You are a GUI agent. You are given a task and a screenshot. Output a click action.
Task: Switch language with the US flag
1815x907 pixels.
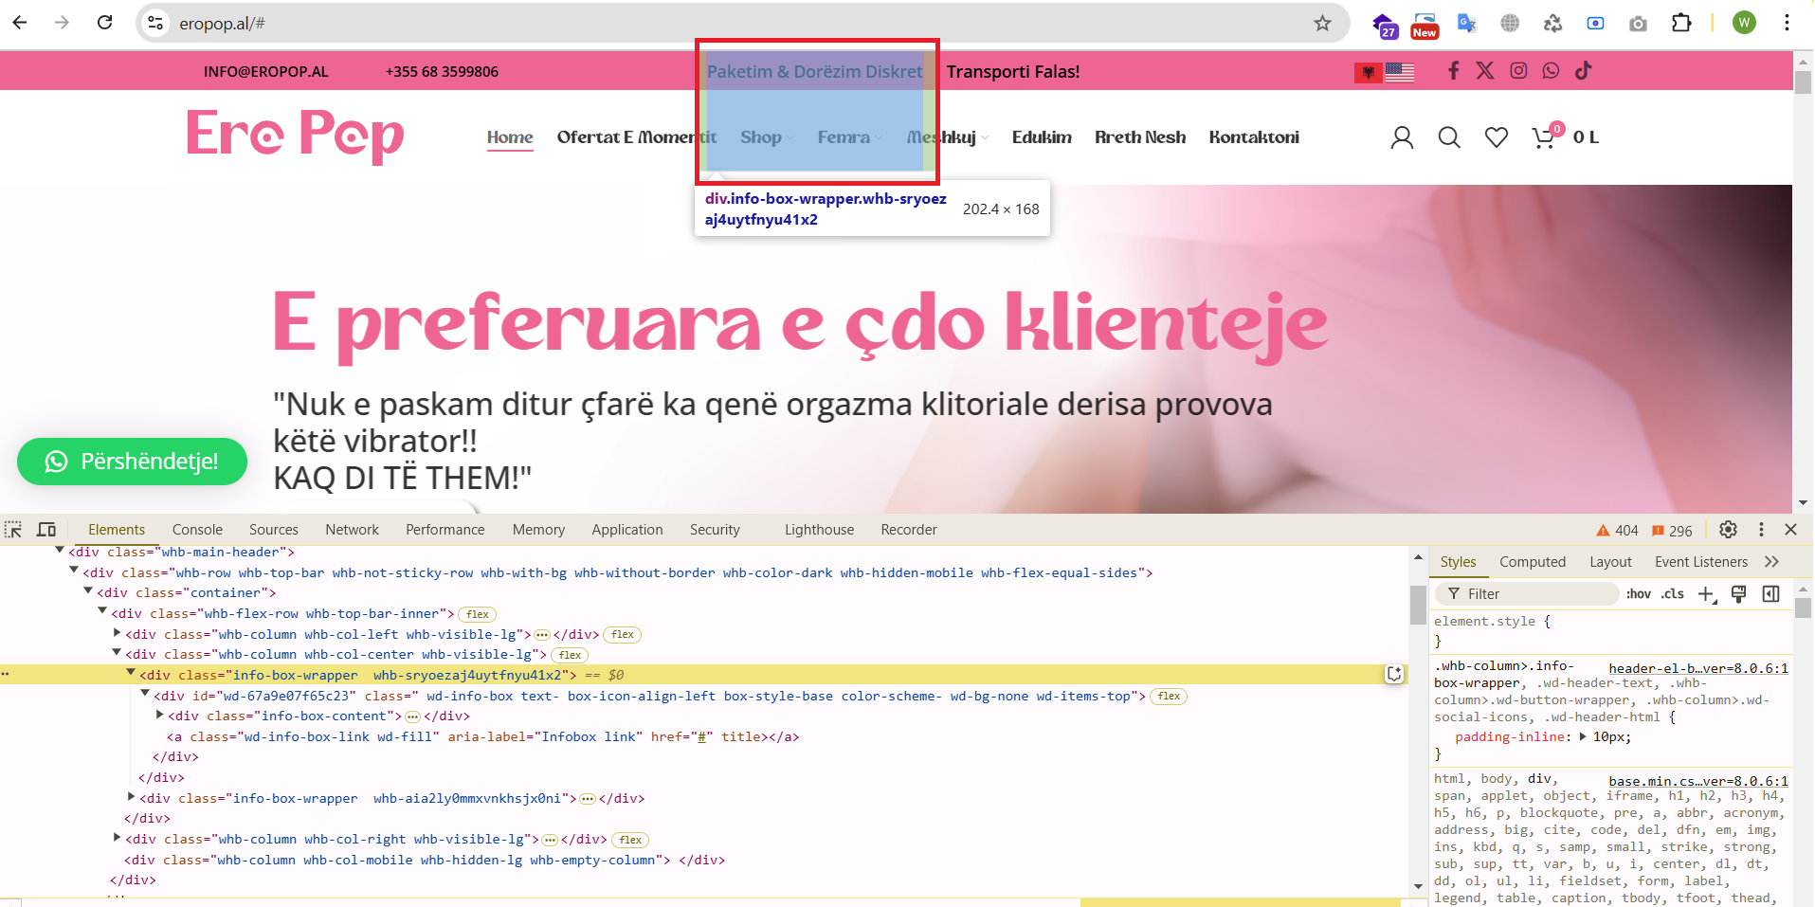(1399, 72)
